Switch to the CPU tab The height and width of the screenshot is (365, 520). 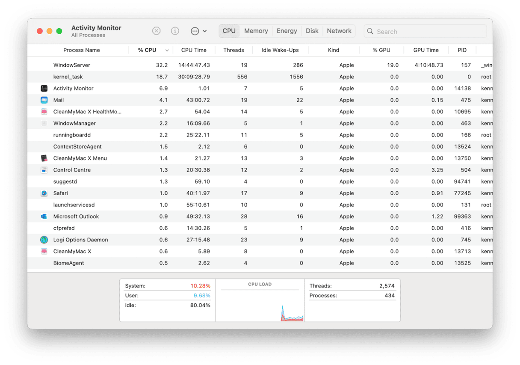pyautogui.click(x=229, y=31)
